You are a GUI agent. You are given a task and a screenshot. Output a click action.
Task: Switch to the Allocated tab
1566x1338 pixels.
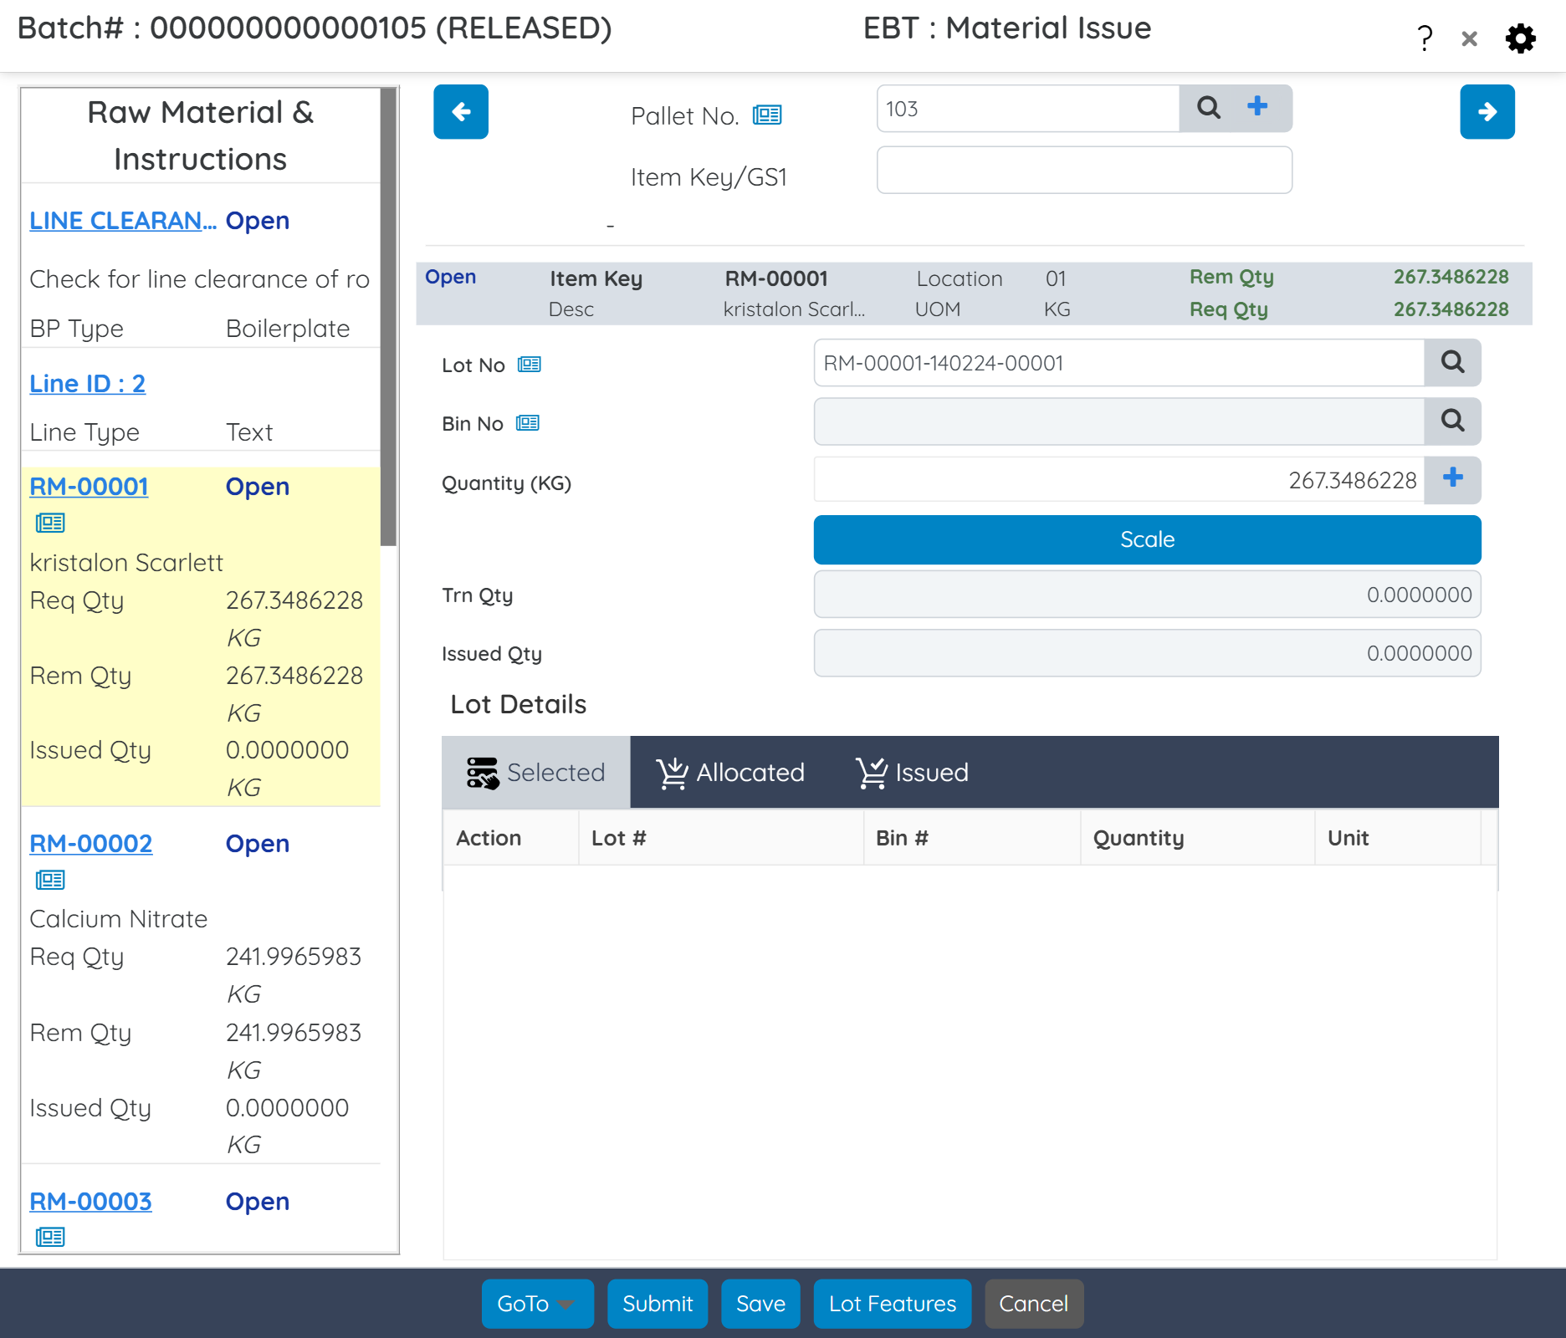tap(732, 772)
